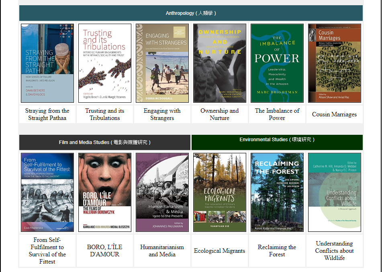Open the Straying from the Straight Path book cover

47,63
